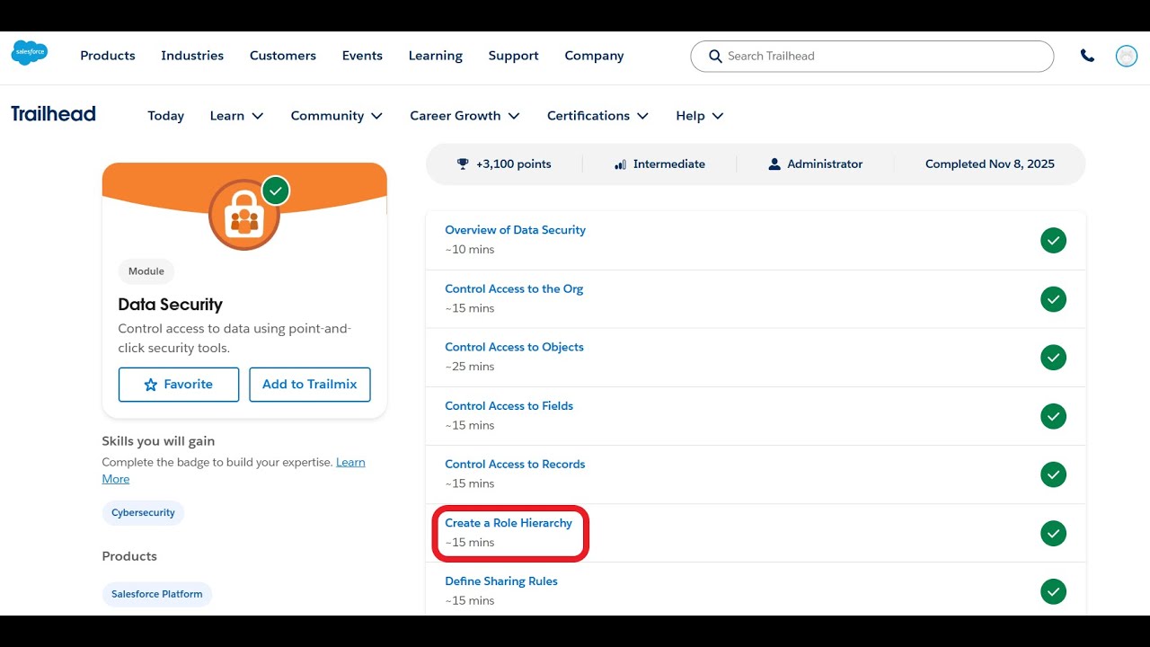Open the Customers menu

click(x=283, y=56)
